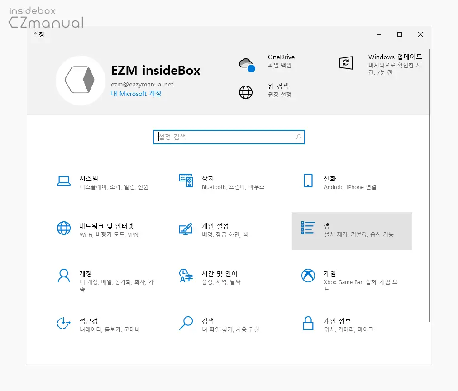
Task: Open the 접근성 accessibility icon
Action: pyautogui.click(x=64, y=324)
